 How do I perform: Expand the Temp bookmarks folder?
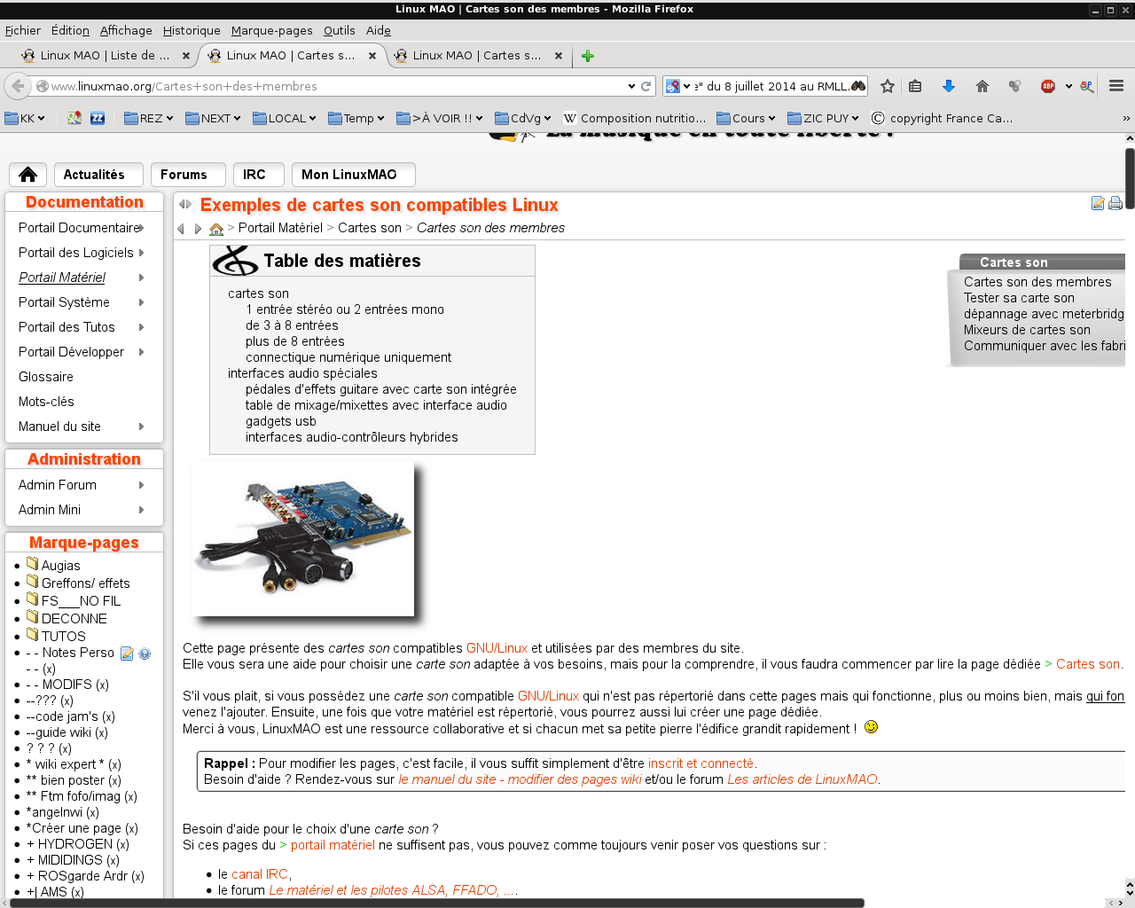(x=356, y=118)
